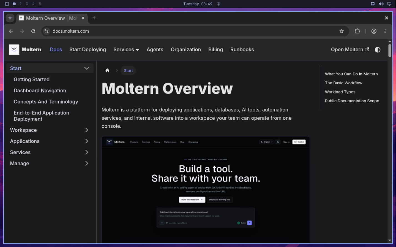The height and width of the screenshot is (247, 396).
Task: Jump to Workload Types section
Action: [340, 92]
